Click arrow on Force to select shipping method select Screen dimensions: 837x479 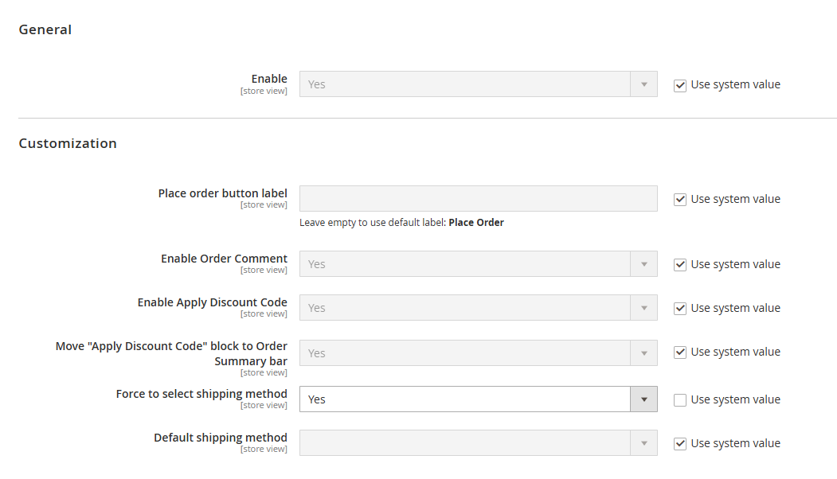coord(643,399)
